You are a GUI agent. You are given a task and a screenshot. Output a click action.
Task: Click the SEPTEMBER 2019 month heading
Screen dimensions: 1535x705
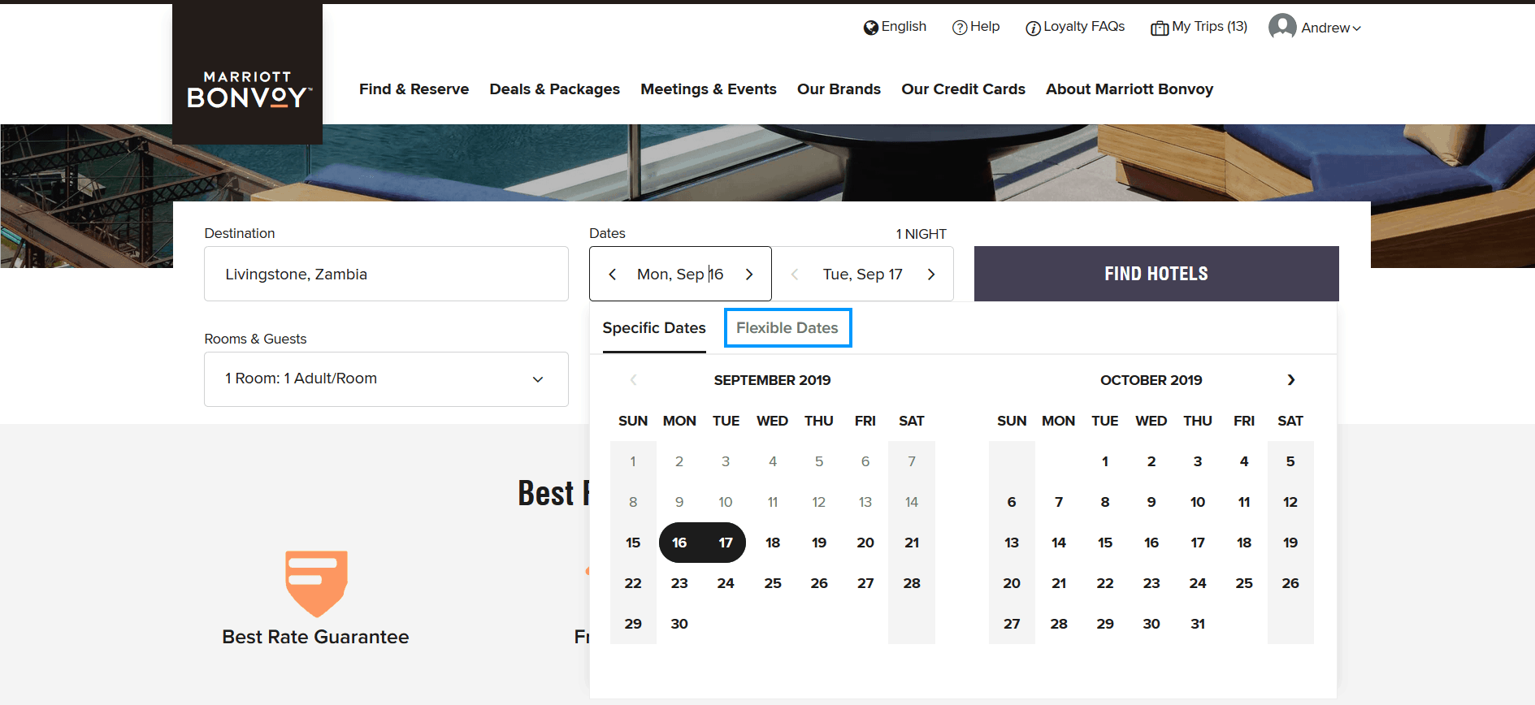coord(773,380)
